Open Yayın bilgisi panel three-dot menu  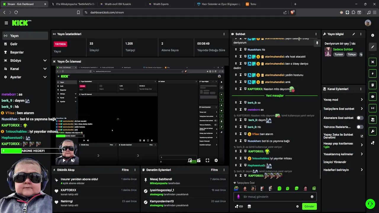click(x=361, y=34)
